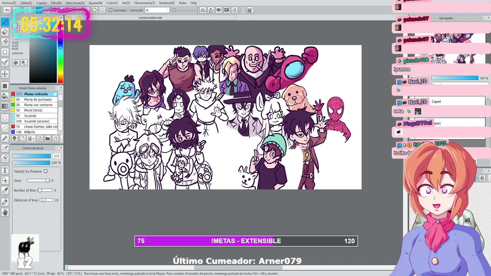Select the rectangular selection tool
491x276 pixels.
click(x=5, y=118)
